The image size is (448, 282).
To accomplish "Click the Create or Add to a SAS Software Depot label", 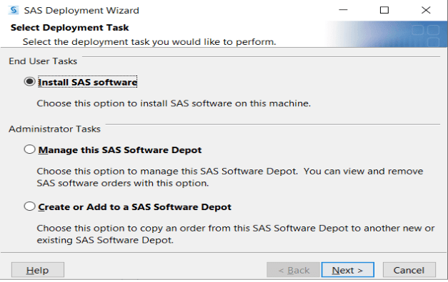I will [x=134, y=207].
